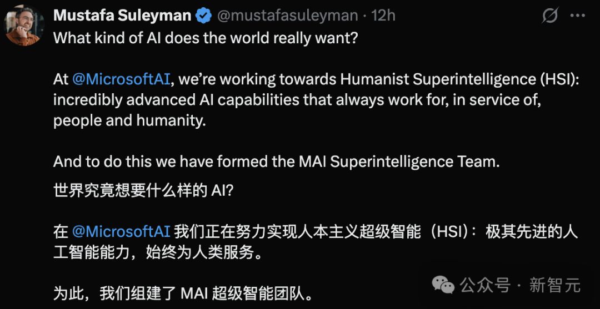Click the Chinese line 世界究竟想要什么样的 AI?
This screenshot has width=600, height=309.
144,190
